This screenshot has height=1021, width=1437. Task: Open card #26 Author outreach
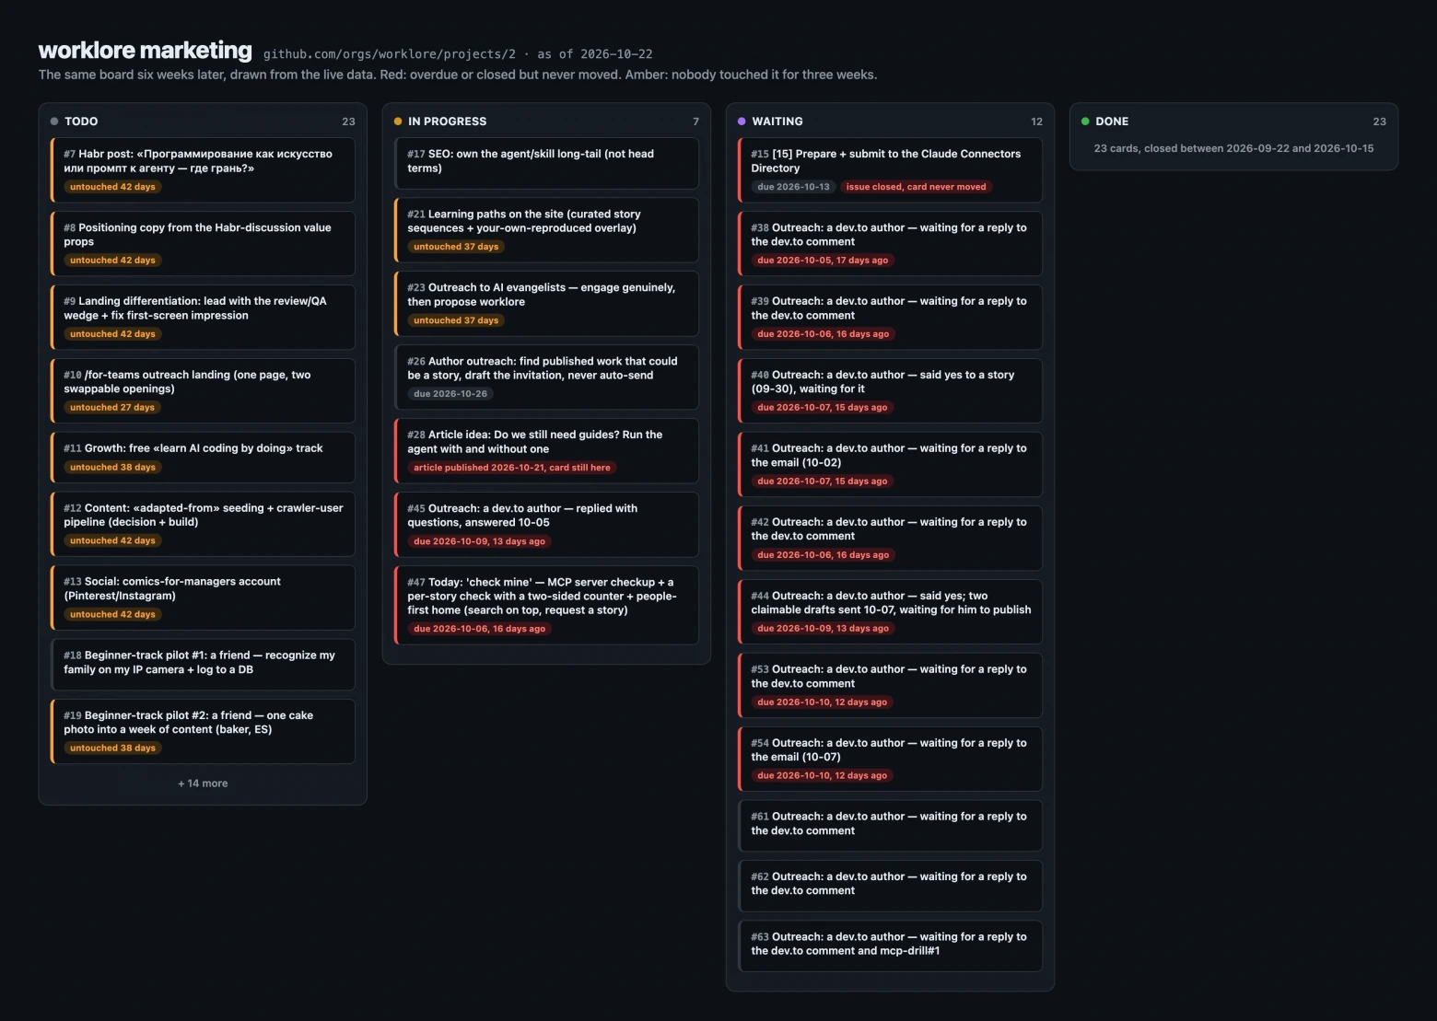coord(546,377)
